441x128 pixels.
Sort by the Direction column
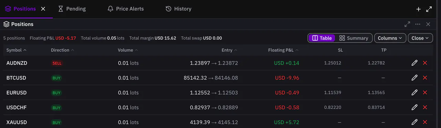pos(63,50)
